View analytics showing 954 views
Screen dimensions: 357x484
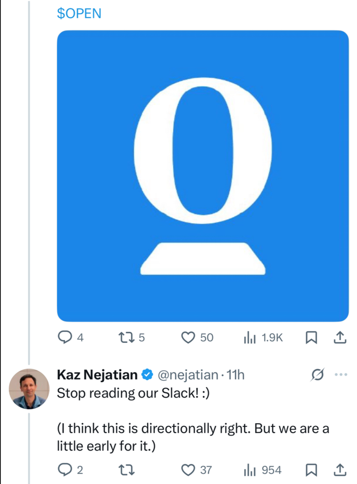pyautogui.click(x=249, y=469)
